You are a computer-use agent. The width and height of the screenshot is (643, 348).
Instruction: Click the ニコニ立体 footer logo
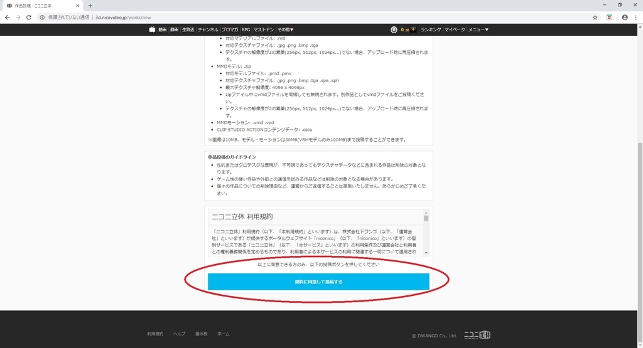click(477, 335)
